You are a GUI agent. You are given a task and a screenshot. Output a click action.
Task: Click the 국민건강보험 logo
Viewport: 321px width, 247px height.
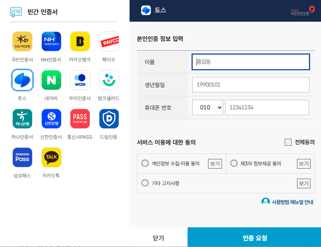click(x=302, y=11)
